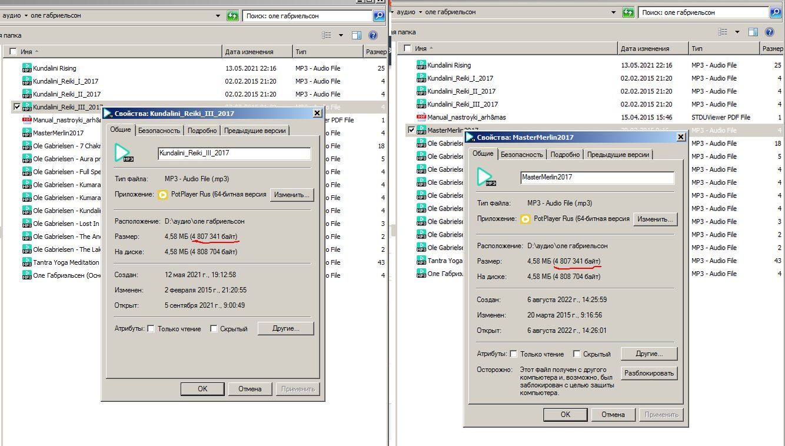Enable 'Только чтение' in Kundalini_Reiki_III_2017 properties
This screenshot has height=446, width=785.
click(151, 329)
